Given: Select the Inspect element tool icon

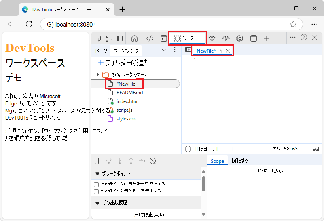Looking at the screenshot, I should pos(98,38).
